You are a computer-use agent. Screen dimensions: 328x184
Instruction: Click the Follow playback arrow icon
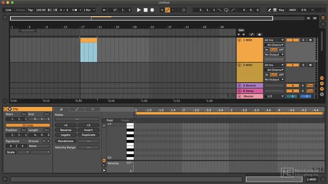105,10
